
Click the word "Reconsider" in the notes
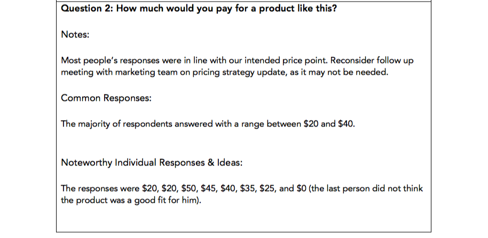[339, 60]
